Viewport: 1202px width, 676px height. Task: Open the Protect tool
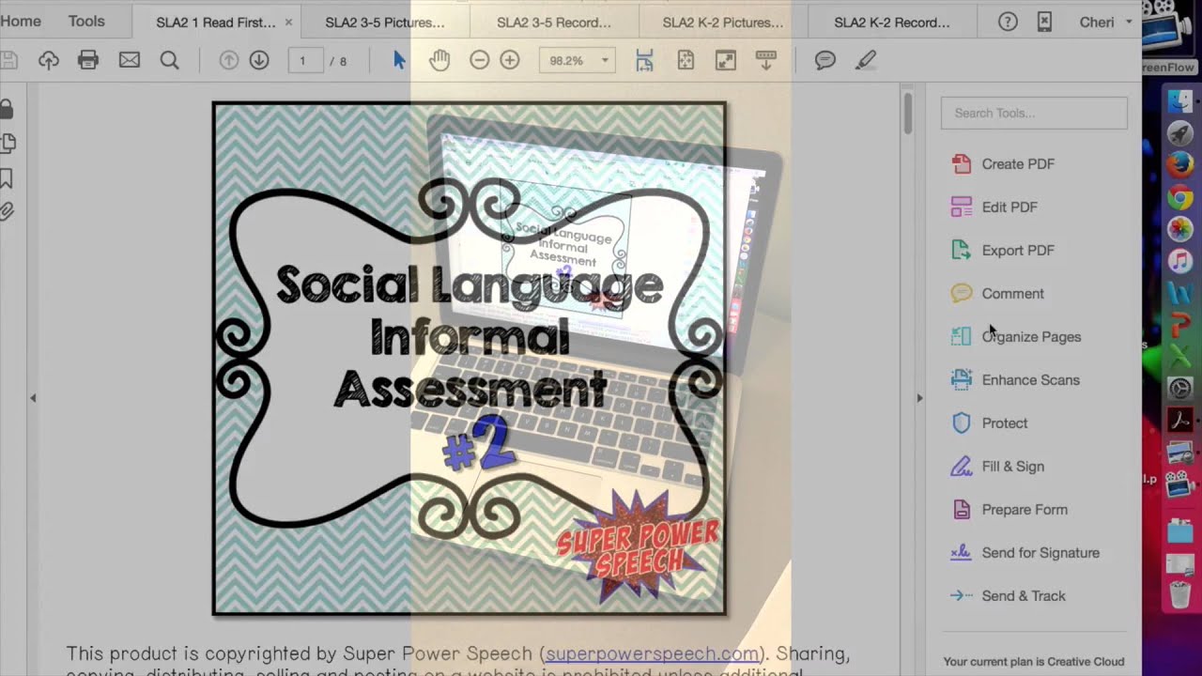(x=990, y=422)
